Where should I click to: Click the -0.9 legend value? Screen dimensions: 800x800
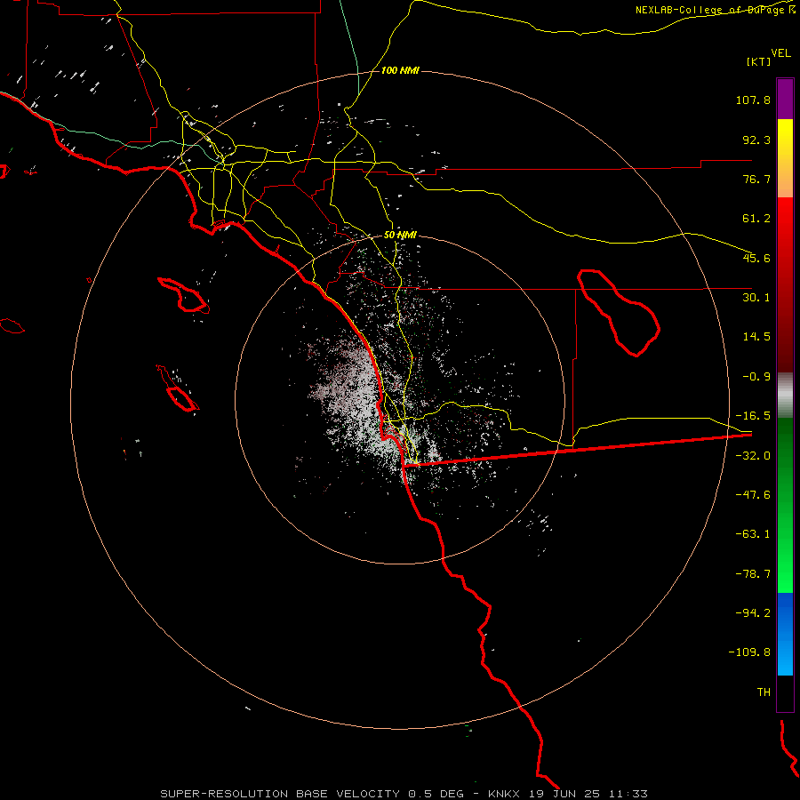756,377
